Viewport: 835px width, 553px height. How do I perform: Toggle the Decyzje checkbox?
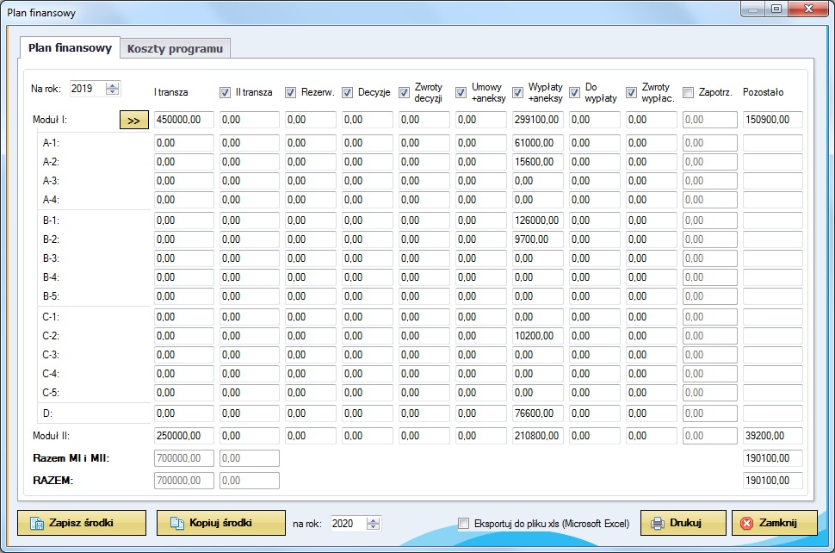(347, 93)
